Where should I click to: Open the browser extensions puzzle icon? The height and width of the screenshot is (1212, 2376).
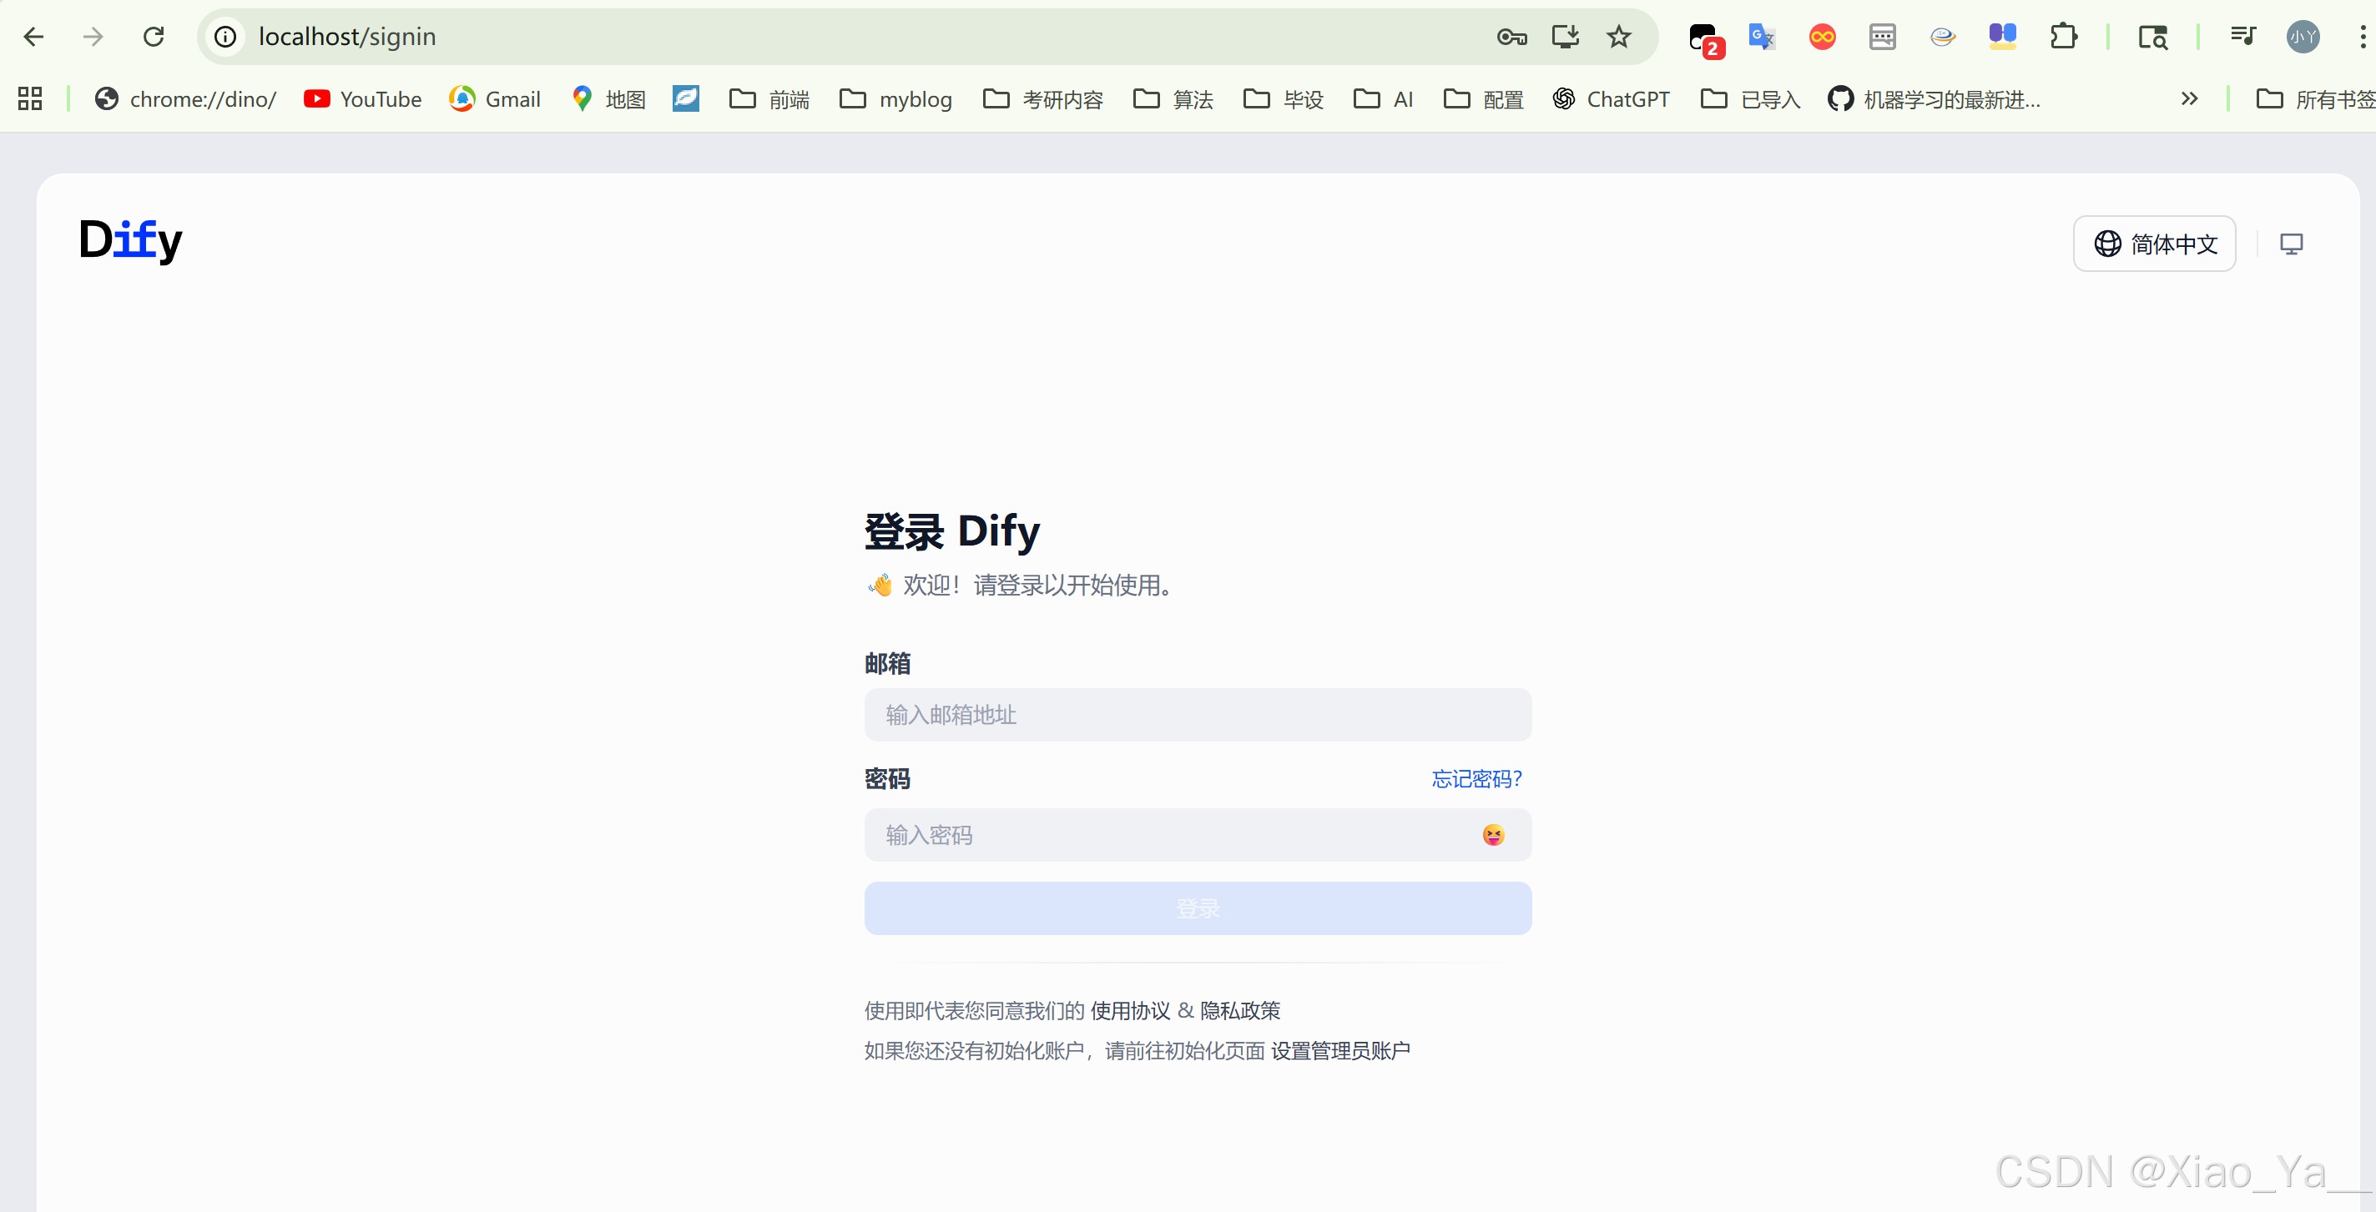click(x=2063, y=37)
